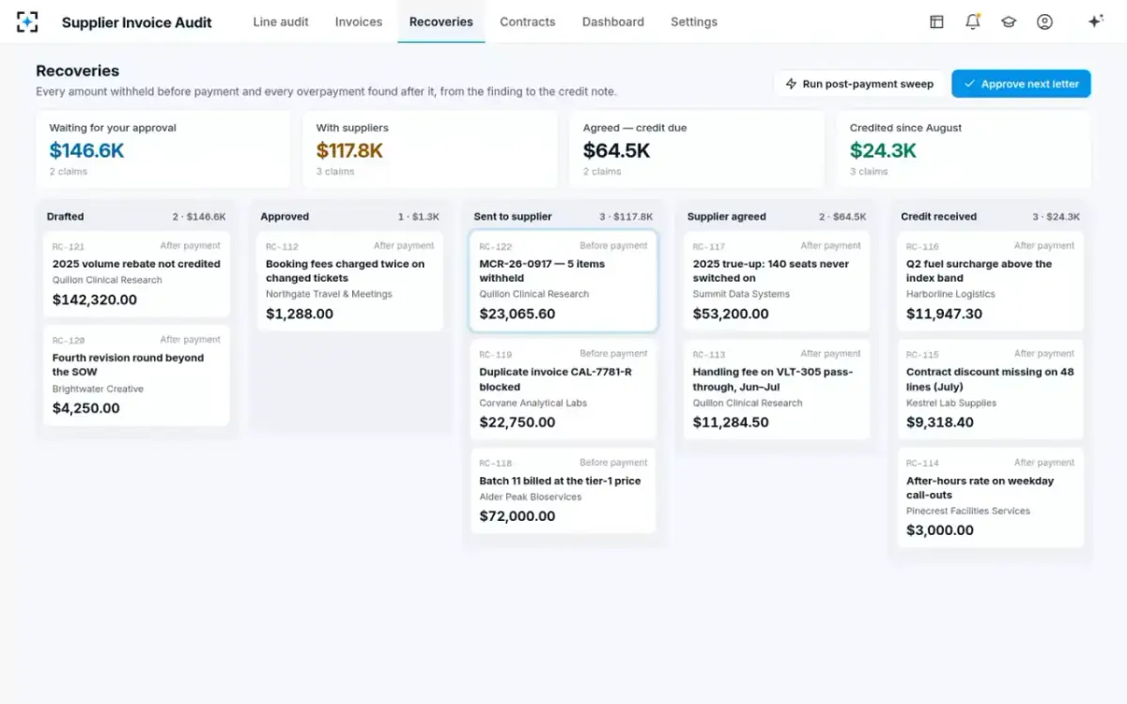Viewport: 1127px width, 704px height.
Task: Click the $142,320.00 amount
Action: 95,299
